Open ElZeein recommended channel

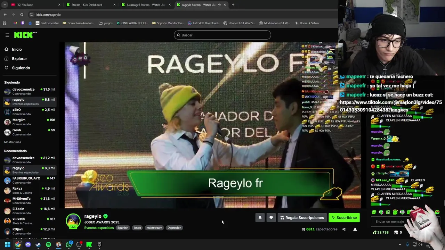[x=30, y=211]
